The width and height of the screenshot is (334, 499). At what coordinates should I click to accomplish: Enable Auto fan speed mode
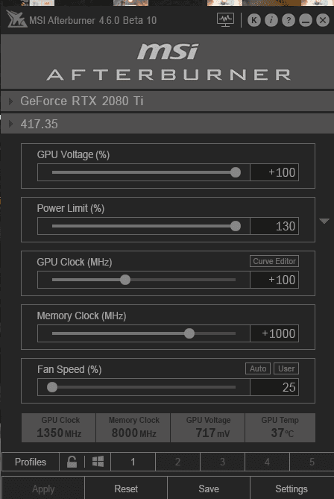click(258, 368)
